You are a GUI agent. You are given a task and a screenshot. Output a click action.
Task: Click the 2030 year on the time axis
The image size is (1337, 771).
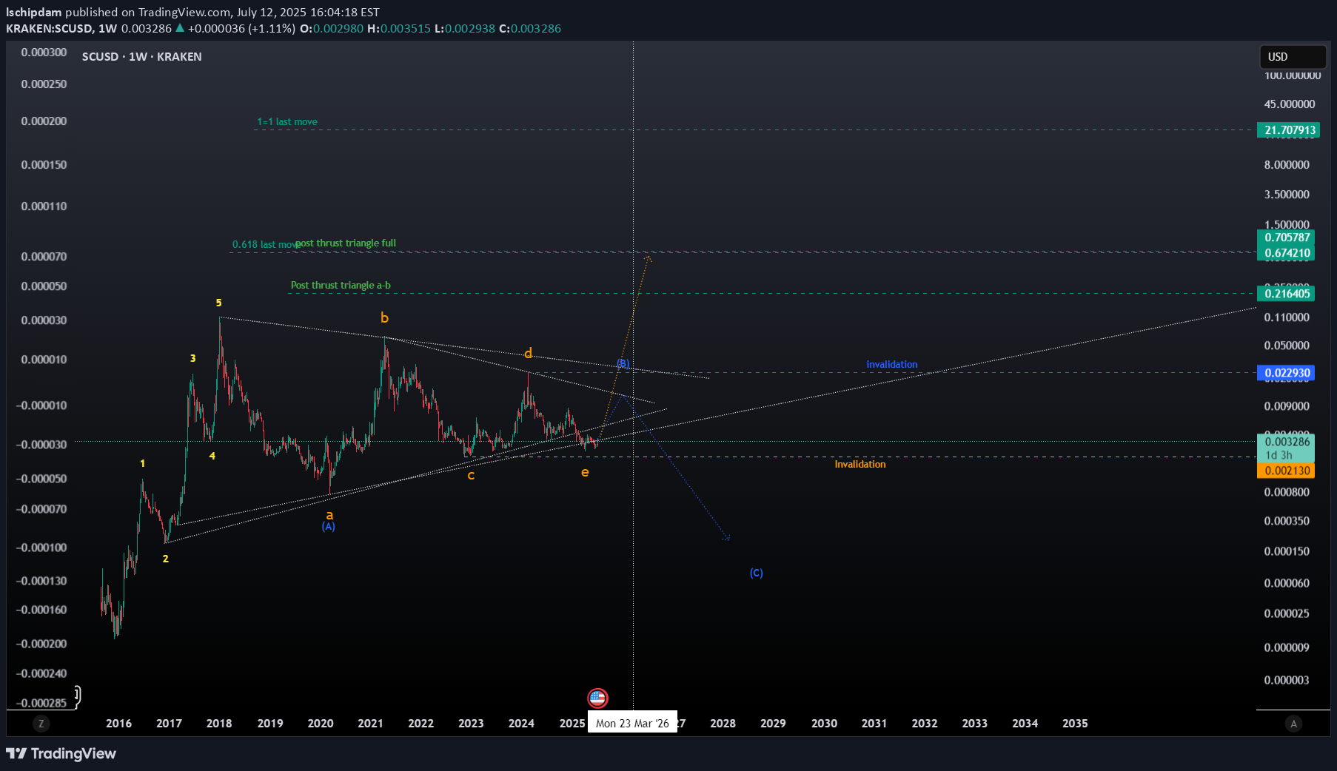coord(824,724)
